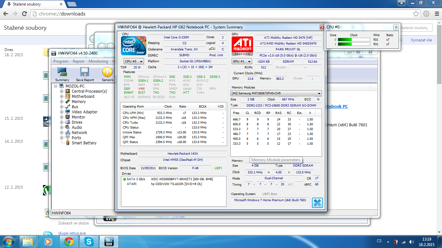Viewport: 442px width, 248px height.
Task: Open the CPU #0 selector dropdown
Action: coord(134,61)
